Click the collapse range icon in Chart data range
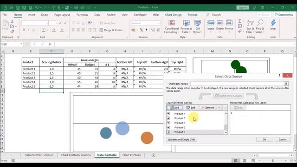The width and height of the screenshot is (297, 167). (286, 83)
